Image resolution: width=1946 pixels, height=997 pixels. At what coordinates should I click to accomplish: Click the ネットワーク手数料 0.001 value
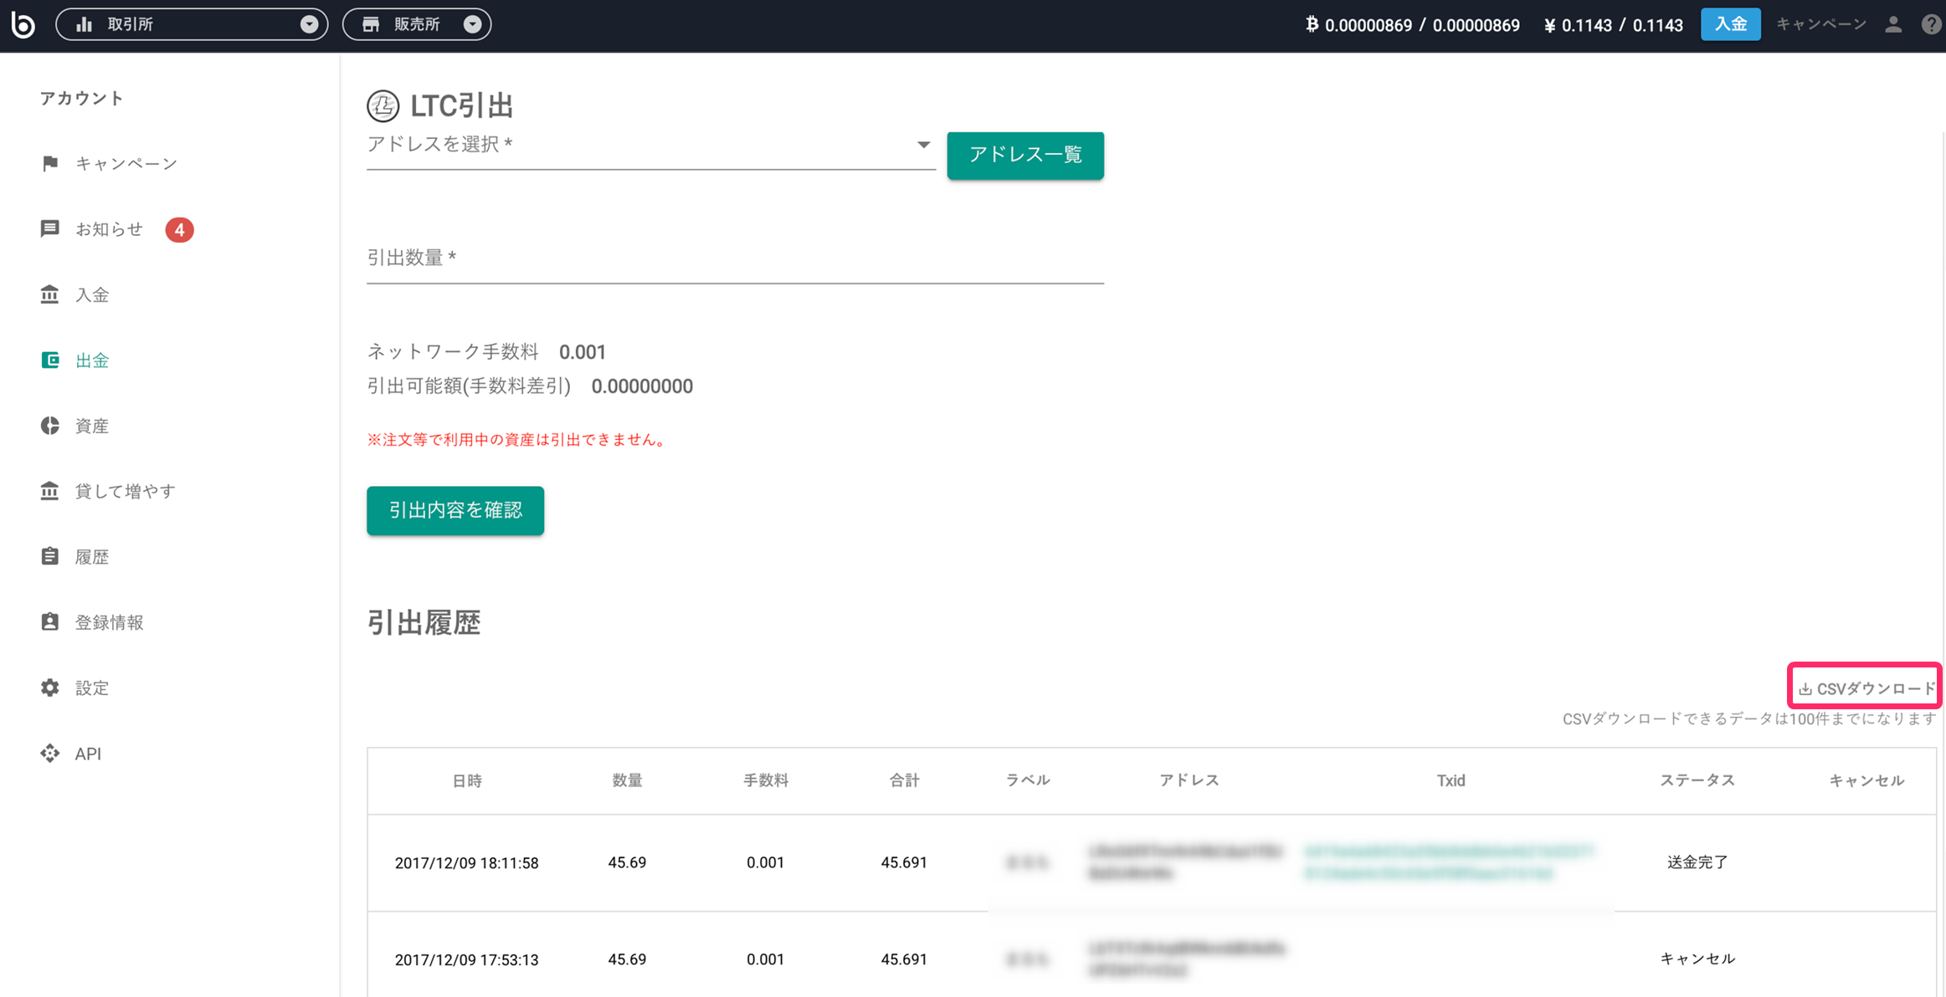coord(582,352)
